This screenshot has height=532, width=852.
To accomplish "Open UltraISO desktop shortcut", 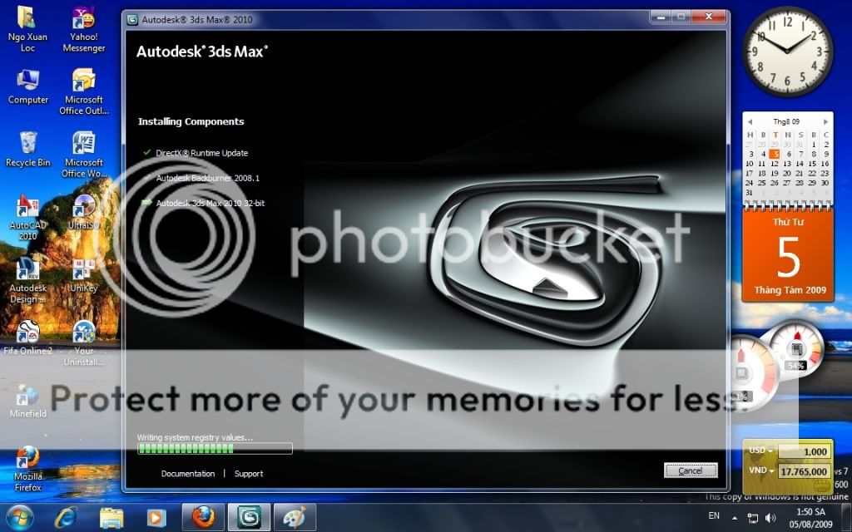I will [84, 212].
